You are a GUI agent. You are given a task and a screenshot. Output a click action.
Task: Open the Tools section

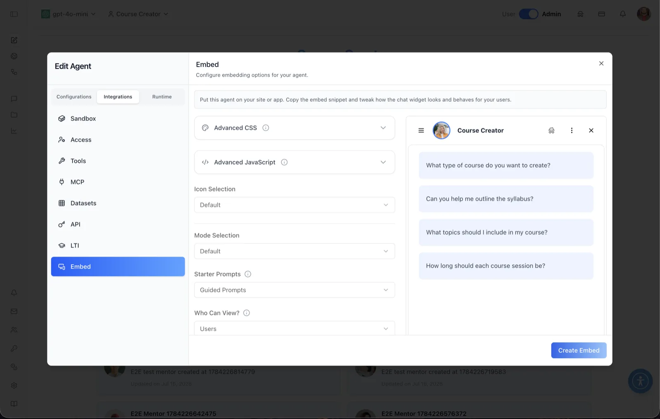click(x=118, y=161)
